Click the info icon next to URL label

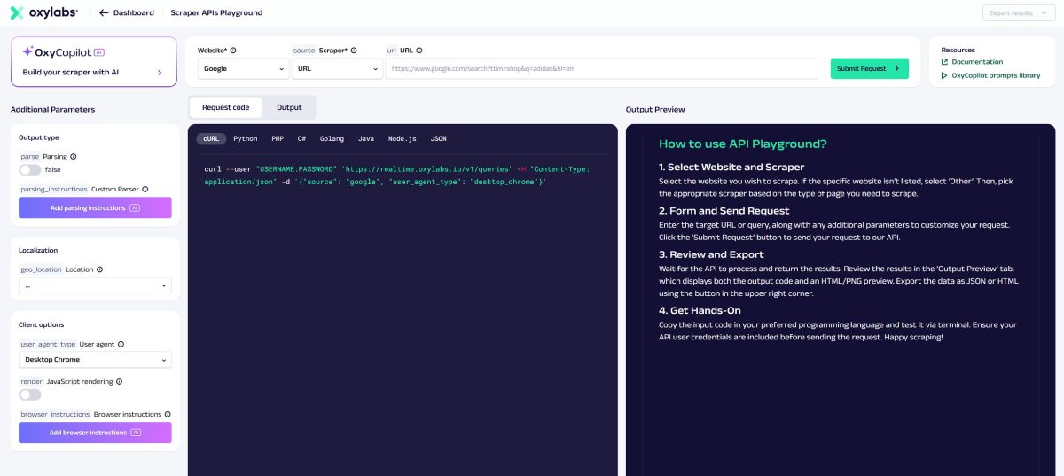click(419, 51)
